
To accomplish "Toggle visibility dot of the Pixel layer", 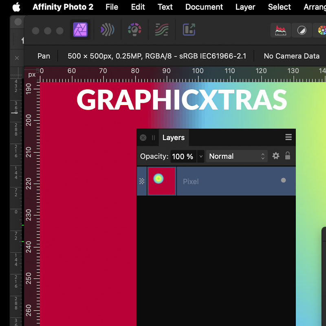I will pos(283,181).
